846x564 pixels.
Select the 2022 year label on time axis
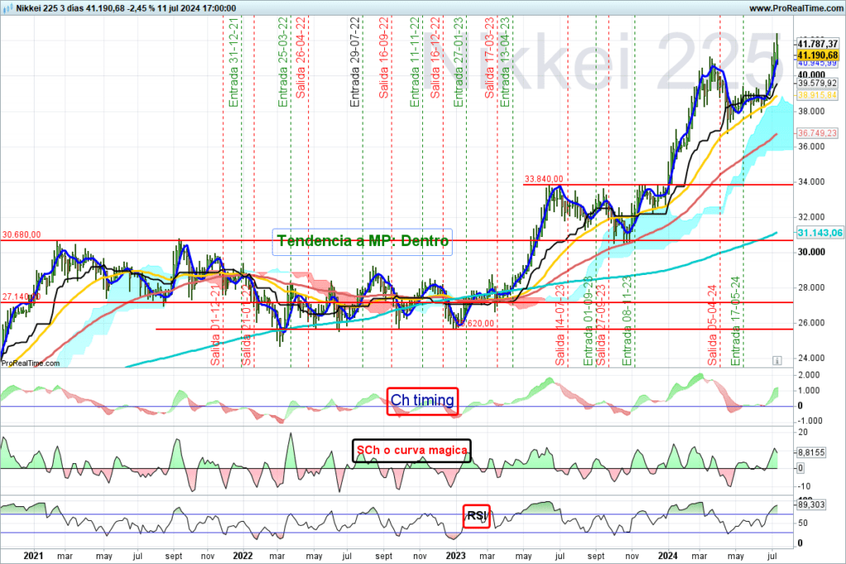coord(243,556)
